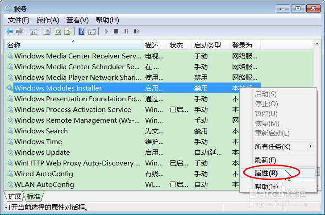Switch to the 标准 tab
325x215 pixels.
pyautogui.click(x=33, y=196)
